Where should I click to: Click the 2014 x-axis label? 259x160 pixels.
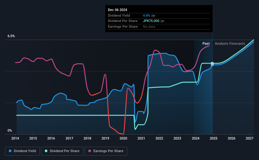point(15,138)
